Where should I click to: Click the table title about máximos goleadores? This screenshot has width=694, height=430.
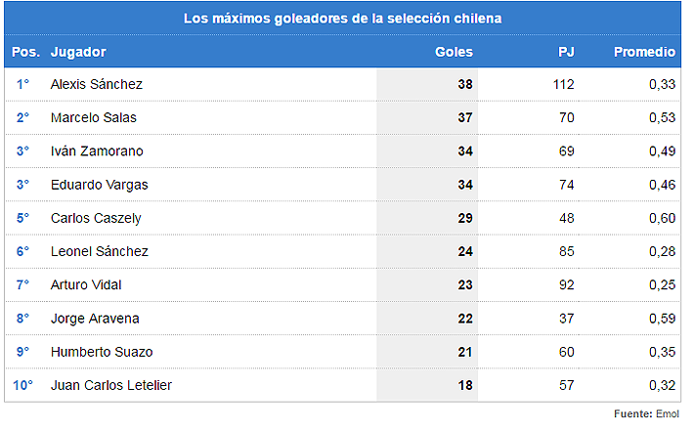pyautogui.click(x=343, y=19)
